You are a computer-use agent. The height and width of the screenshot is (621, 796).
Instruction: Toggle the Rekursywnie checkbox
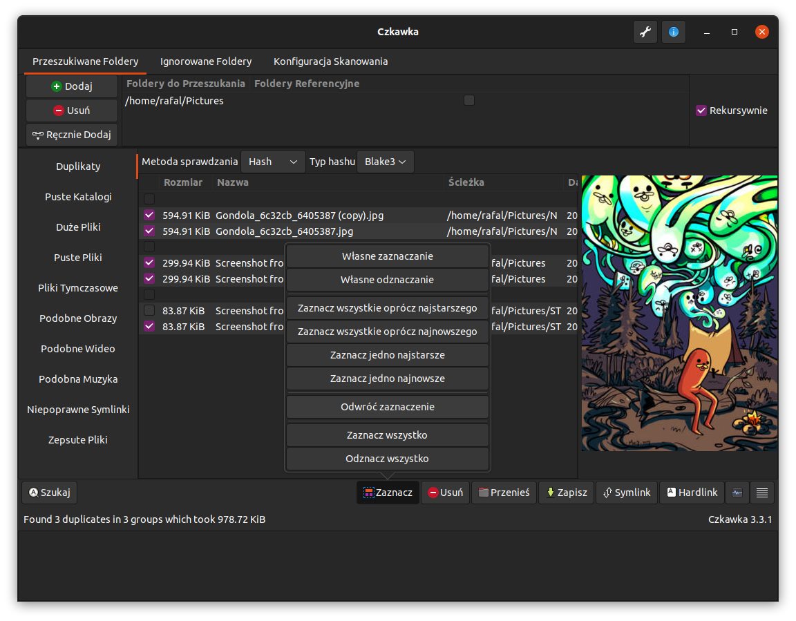click(701, 110)
